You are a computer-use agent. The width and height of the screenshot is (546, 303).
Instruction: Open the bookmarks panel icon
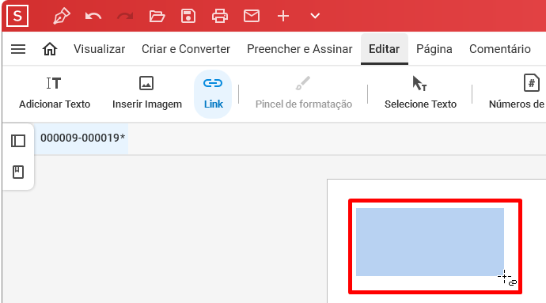pos(18,172)
